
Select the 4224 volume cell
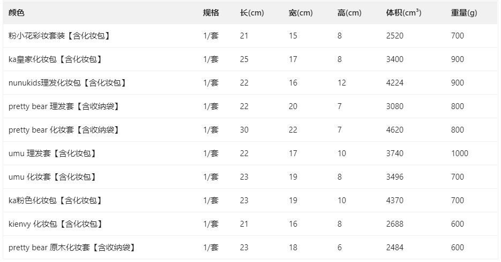(394, 83)
